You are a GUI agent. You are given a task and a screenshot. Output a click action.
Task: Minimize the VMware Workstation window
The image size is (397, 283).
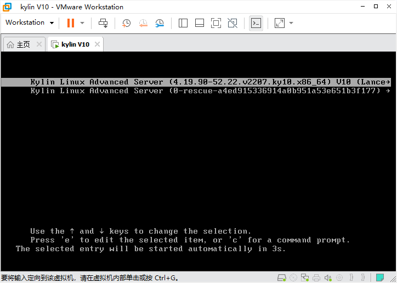point(362,7)
